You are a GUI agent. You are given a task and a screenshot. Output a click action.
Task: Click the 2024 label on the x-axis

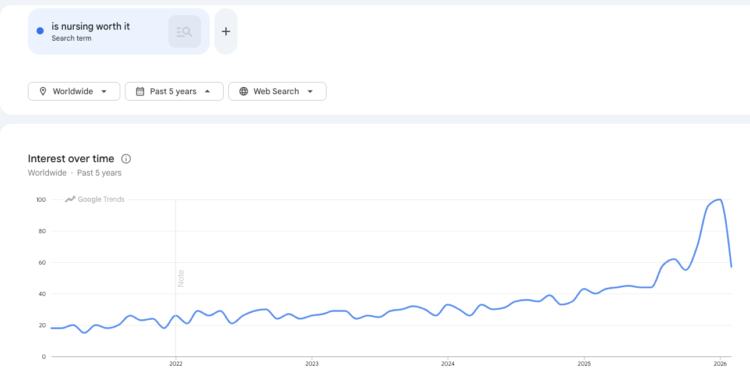tap(448, 363)
